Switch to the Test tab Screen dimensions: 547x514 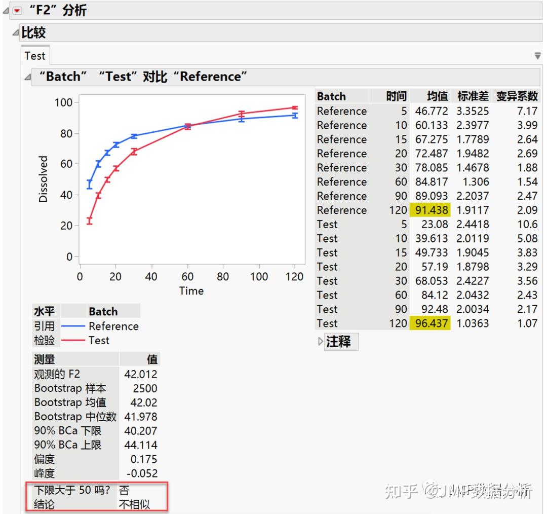click(x=34, y=56)
